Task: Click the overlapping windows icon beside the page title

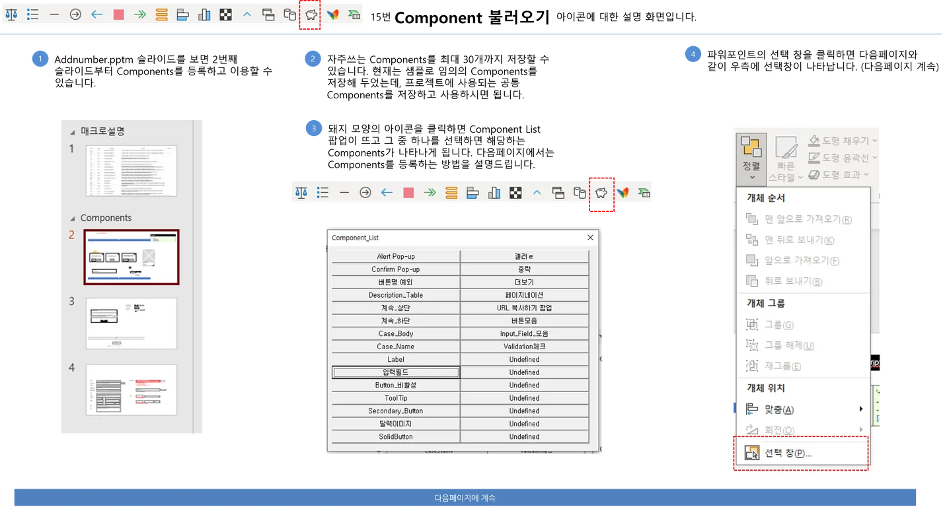Action: pyautogui.click(x=268, y=14)
